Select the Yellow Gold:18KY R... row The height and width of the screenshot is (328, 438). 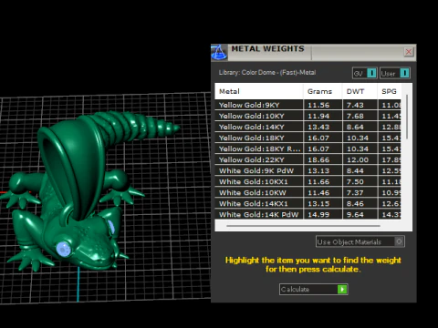click(x=308, y=149)
